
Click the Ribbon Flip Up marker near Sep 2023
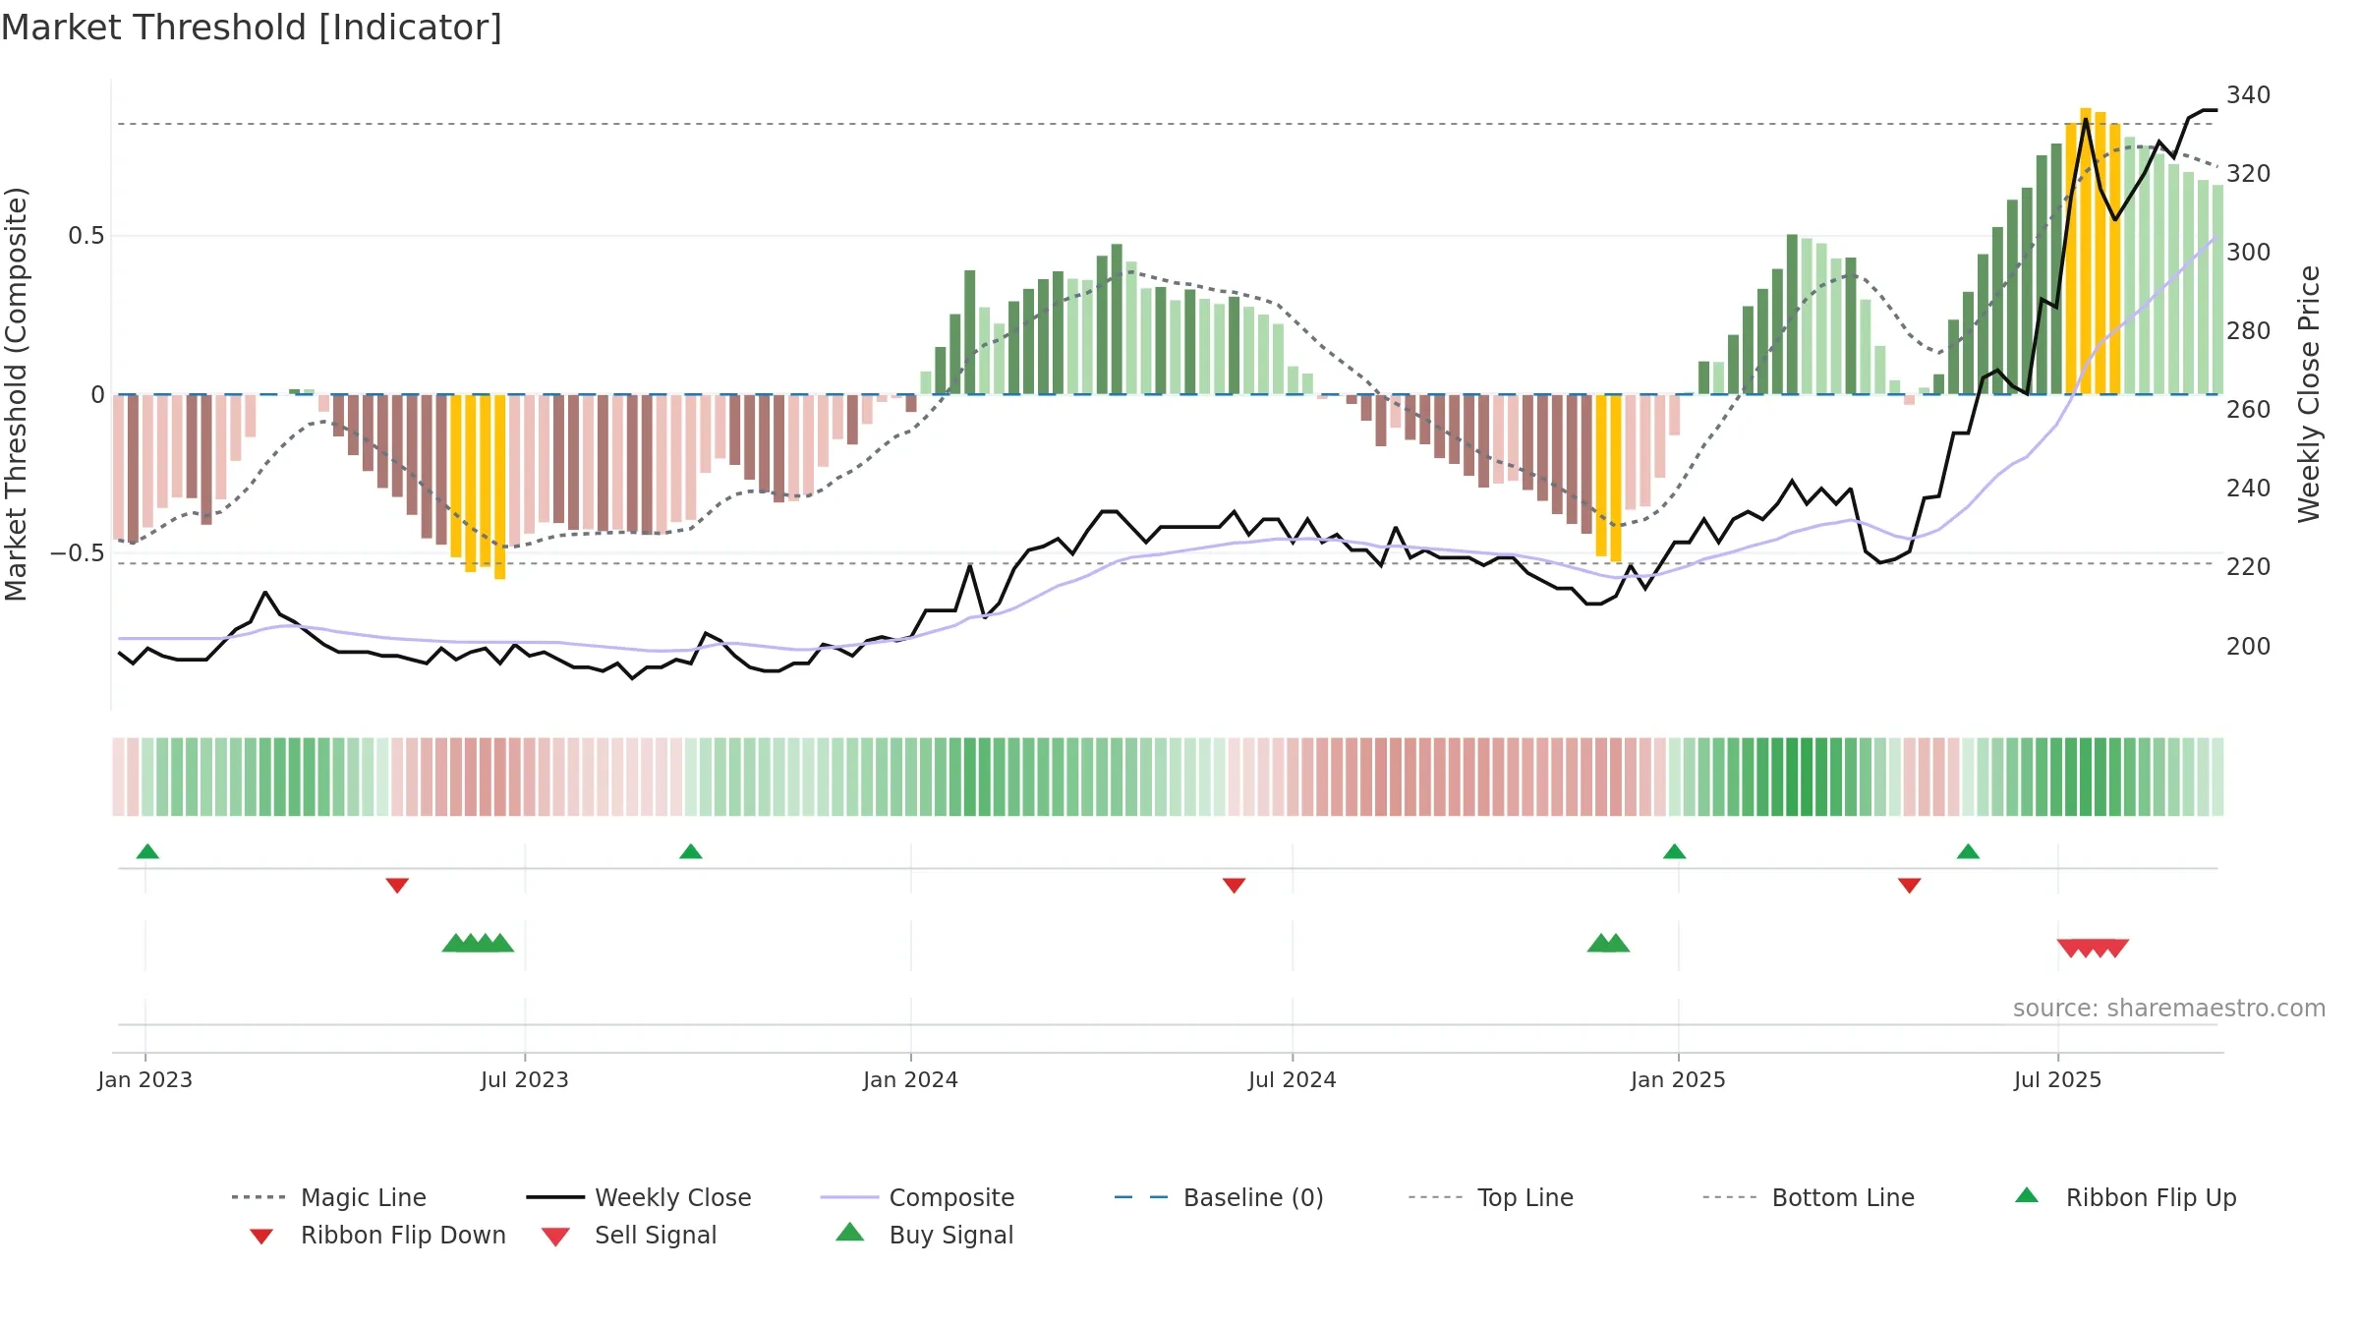[x=691, y=851]
